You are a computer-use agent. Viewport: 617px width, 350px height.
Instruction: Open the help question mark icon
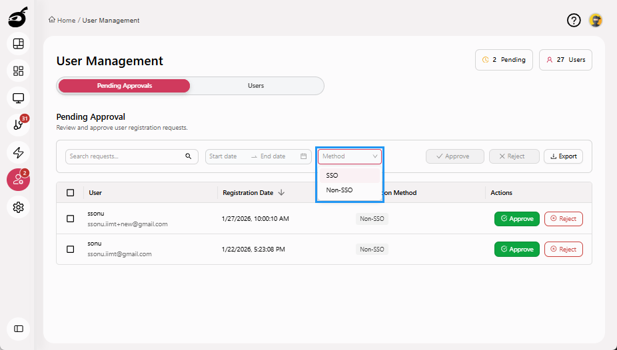point(574,21)
